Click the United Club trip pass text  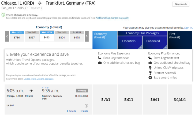click(168, 68)
